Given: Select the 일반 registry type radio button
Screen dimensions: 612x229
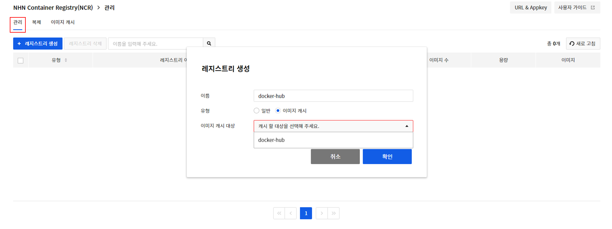Looking at the screenshot, I should click(x=256, y=111).
